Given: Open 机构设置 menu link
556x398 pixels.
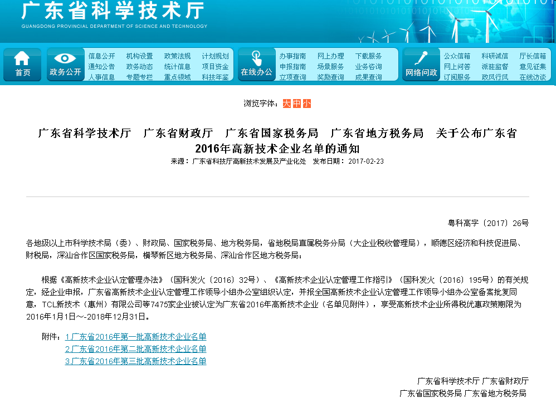Looking at the screenshot, I should [x=139, y=56].
